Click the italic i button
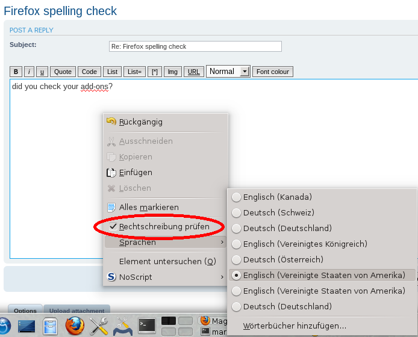Screen dimensions: 418x337 click(x=29, y=72)
